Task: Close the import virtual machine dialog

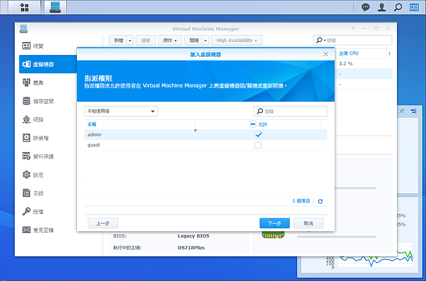Action: [x=326, y=54]
